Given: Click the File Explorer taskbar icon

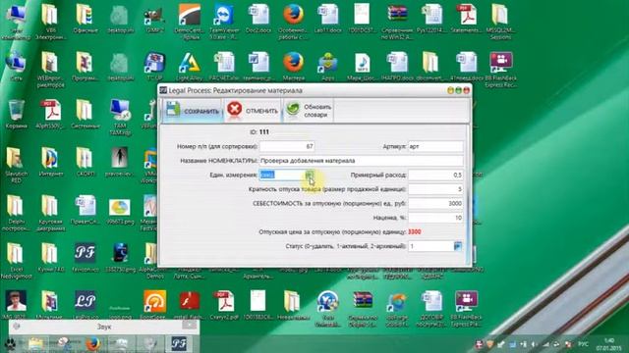Looking at the screenshot, I should pyautogui.click(x=35, y=344).
